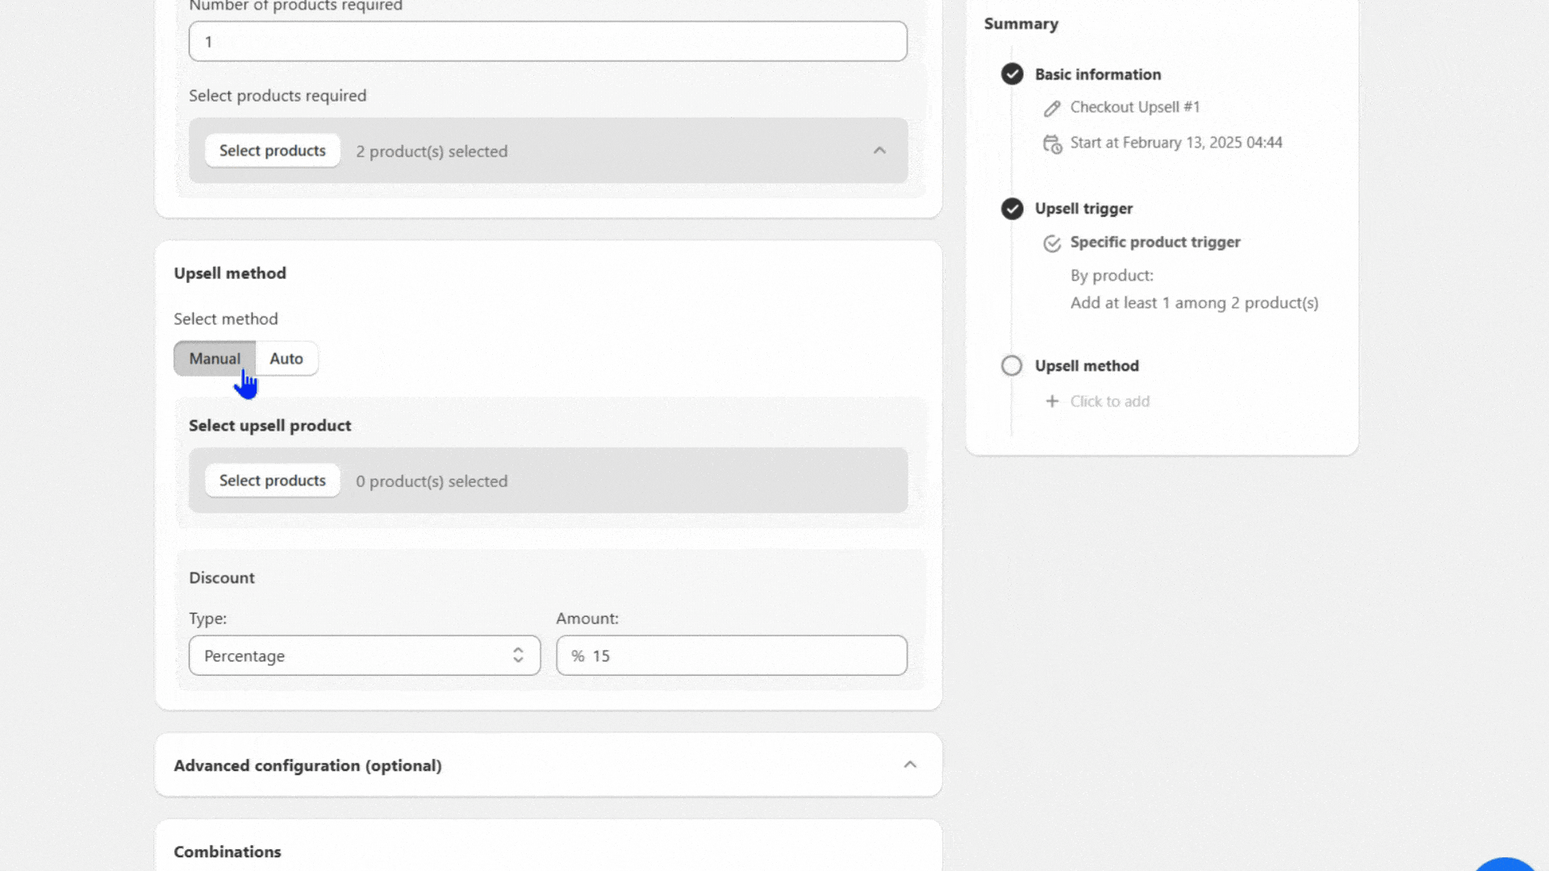Click Select products for required products
The image size is (1549, 871).
(x=273, y=151)
